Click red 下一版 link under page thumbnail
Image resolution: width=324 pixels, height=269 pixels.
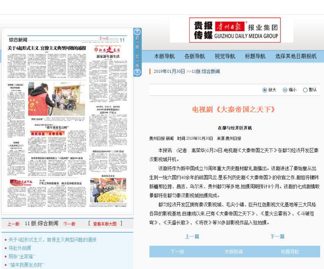point(69,224)
